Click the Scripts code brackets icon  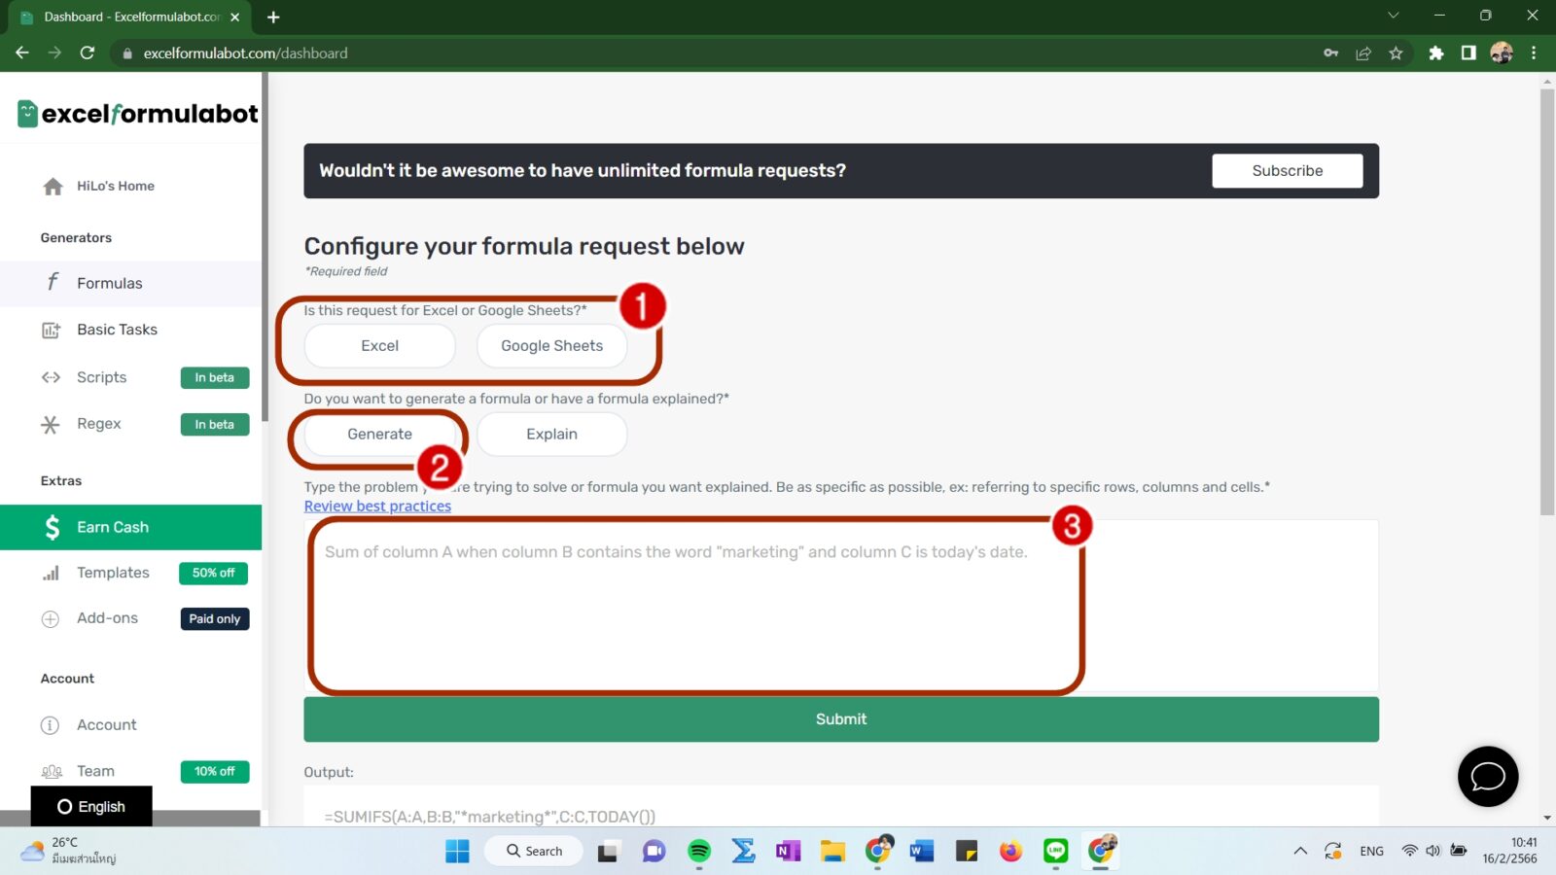tap(51, 377)
